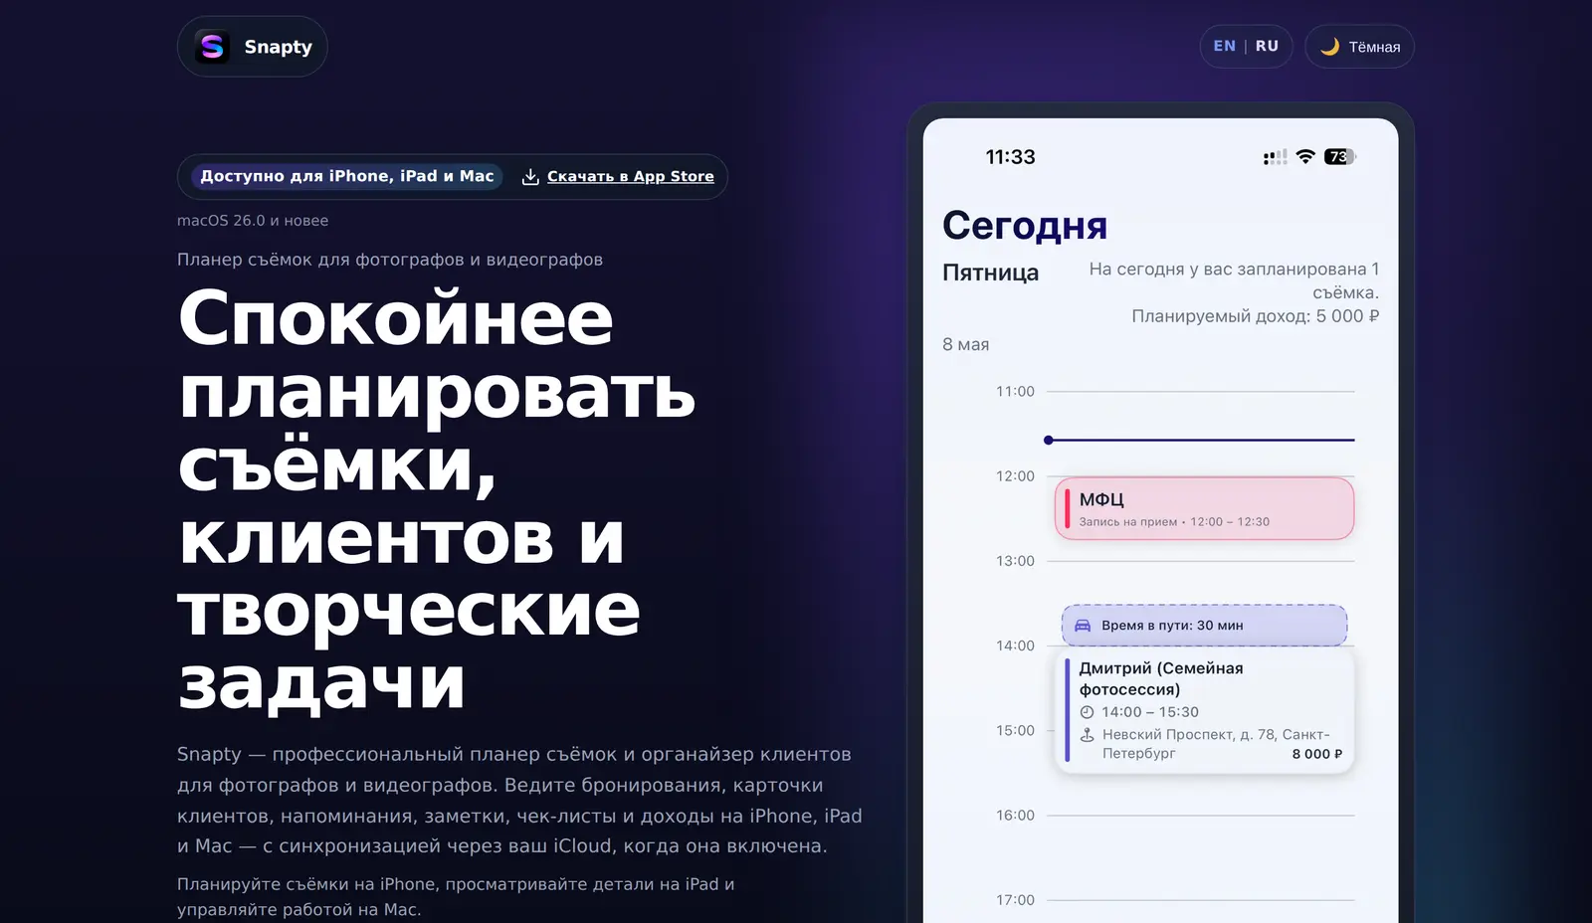Select the macOS 26.0 и новее text

(x=253, y=221)
